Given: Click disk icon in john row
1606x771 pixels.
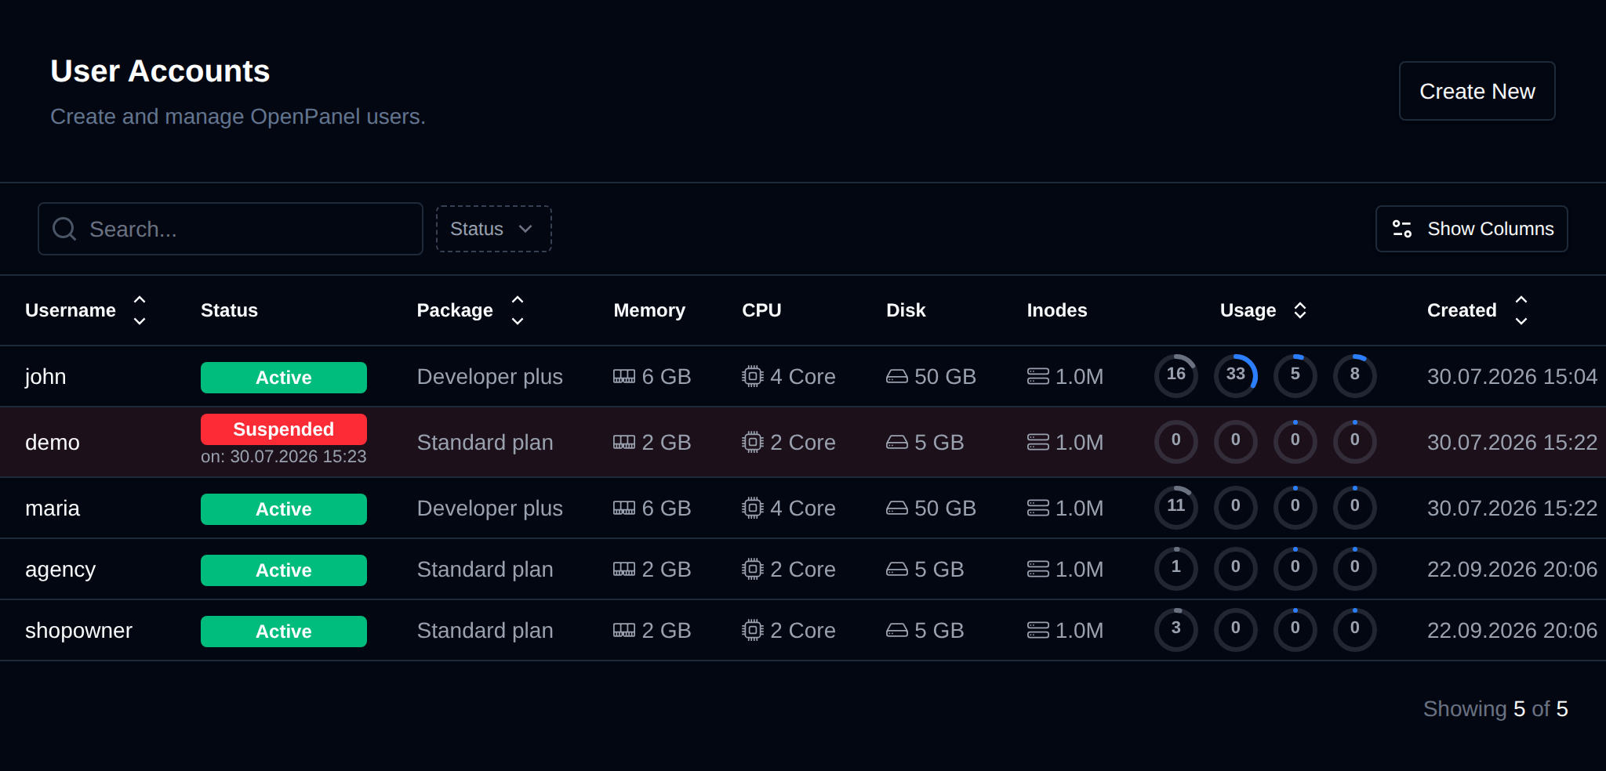Looking at the screenshot, I should click(x=897, y=377).
